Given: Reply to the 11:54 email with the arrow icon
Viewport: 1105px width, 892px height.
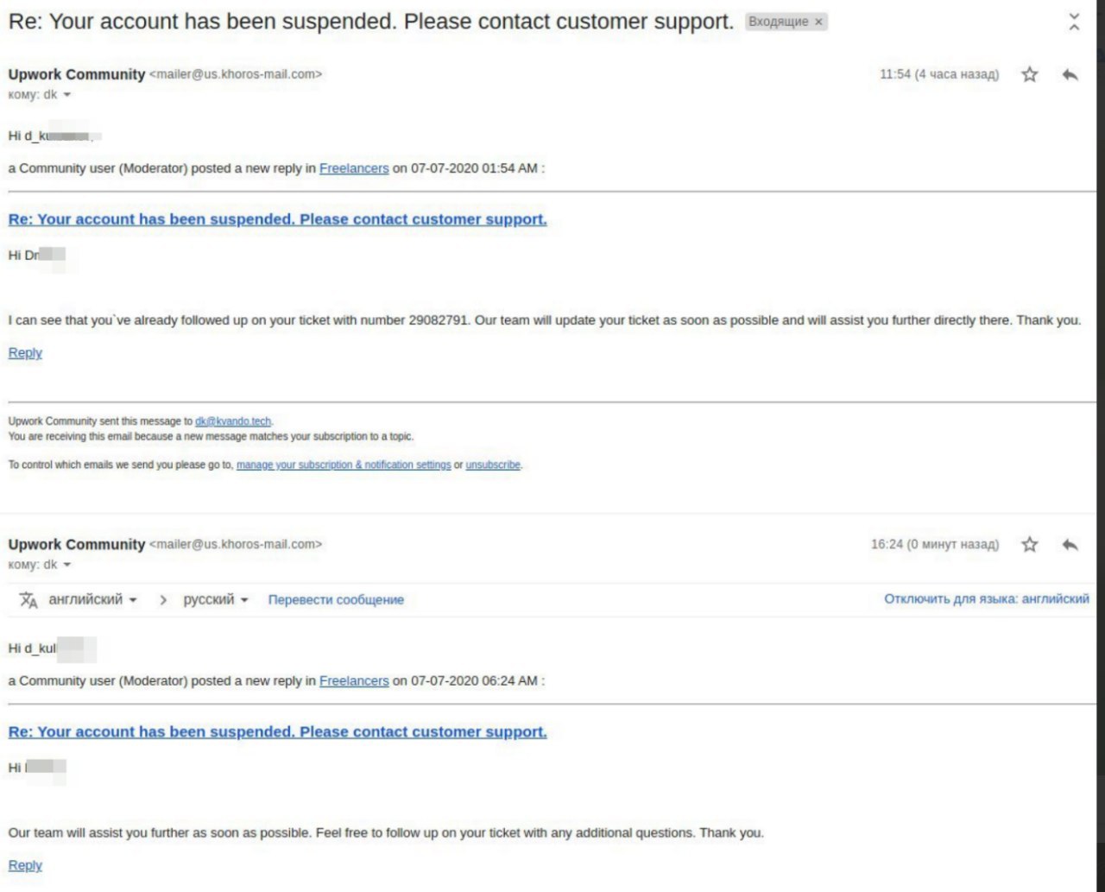Looking at the screenshot, I should point(1070,74).
